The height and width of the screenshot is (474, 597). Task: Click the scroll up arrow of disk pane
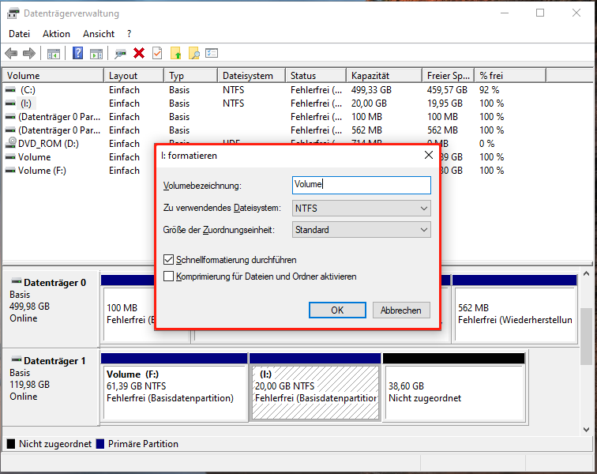click(586, 273)
